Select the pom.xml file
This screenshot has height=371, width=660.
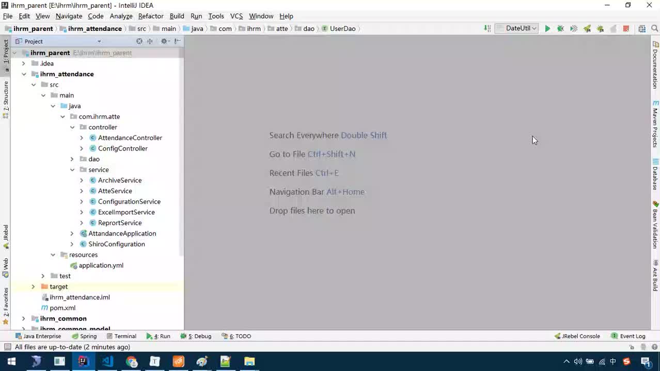62,308
